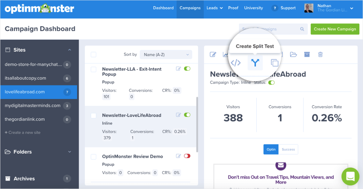Move campaign using the folder icon
363x189 pixels.
tap(293, 55)
